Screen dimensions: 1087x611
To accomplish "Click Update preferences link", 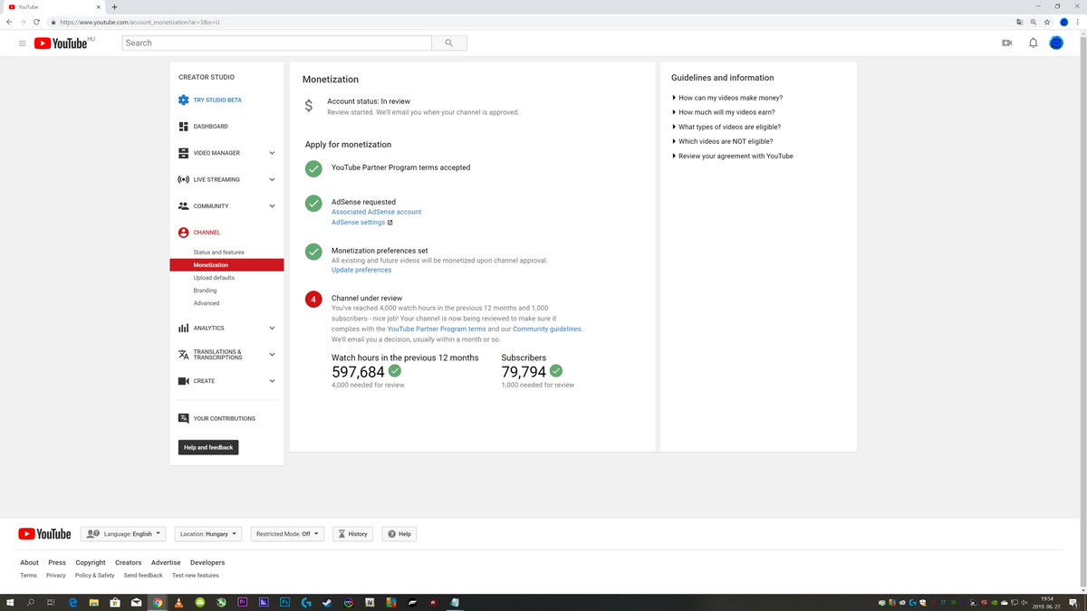I will pos(361,270).
